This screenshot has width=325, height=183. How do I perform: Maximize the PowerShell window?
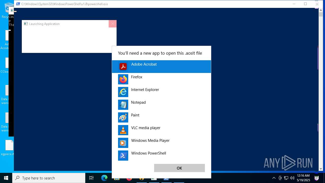[305, 4]
